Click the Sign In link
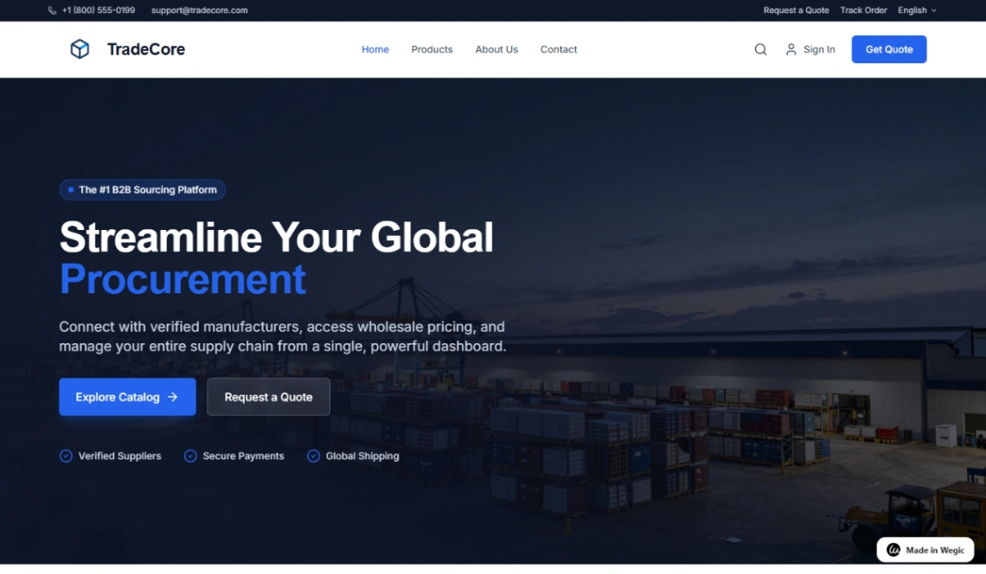 [819, 49]
